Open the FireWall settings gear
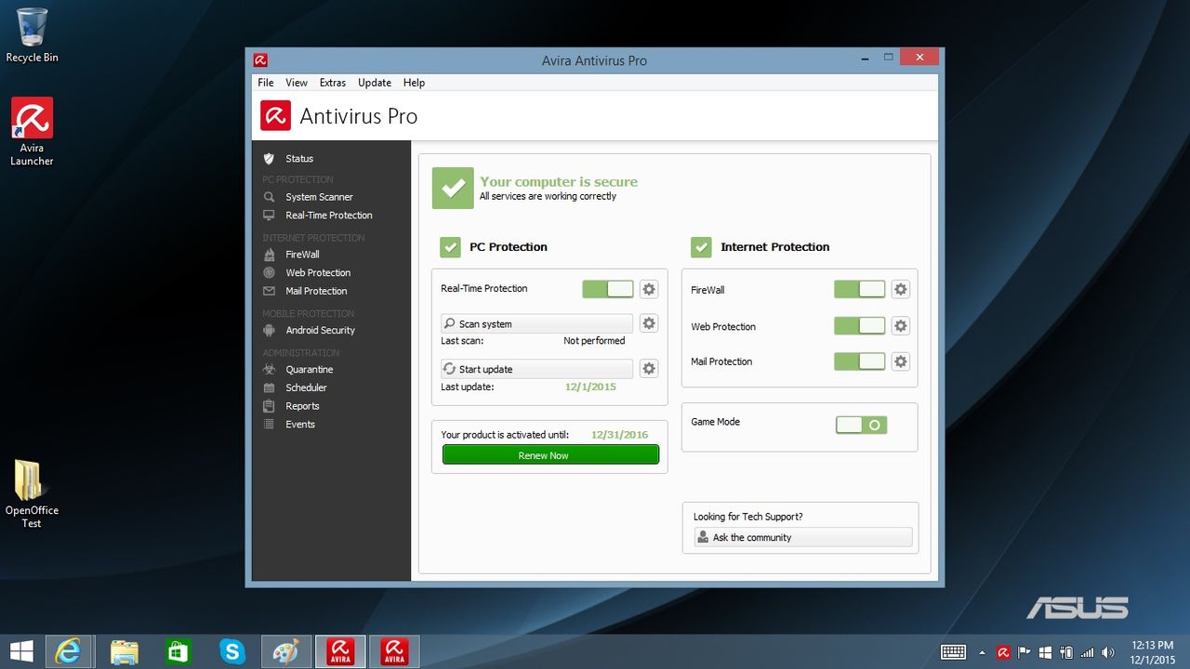This screenshot has width=1190, height=669. click(900, 289)
